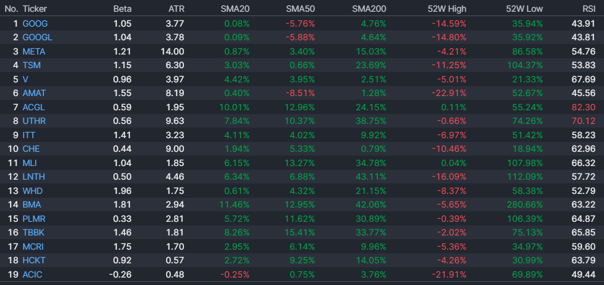Open the META ticker page

[x=33, y=51]
